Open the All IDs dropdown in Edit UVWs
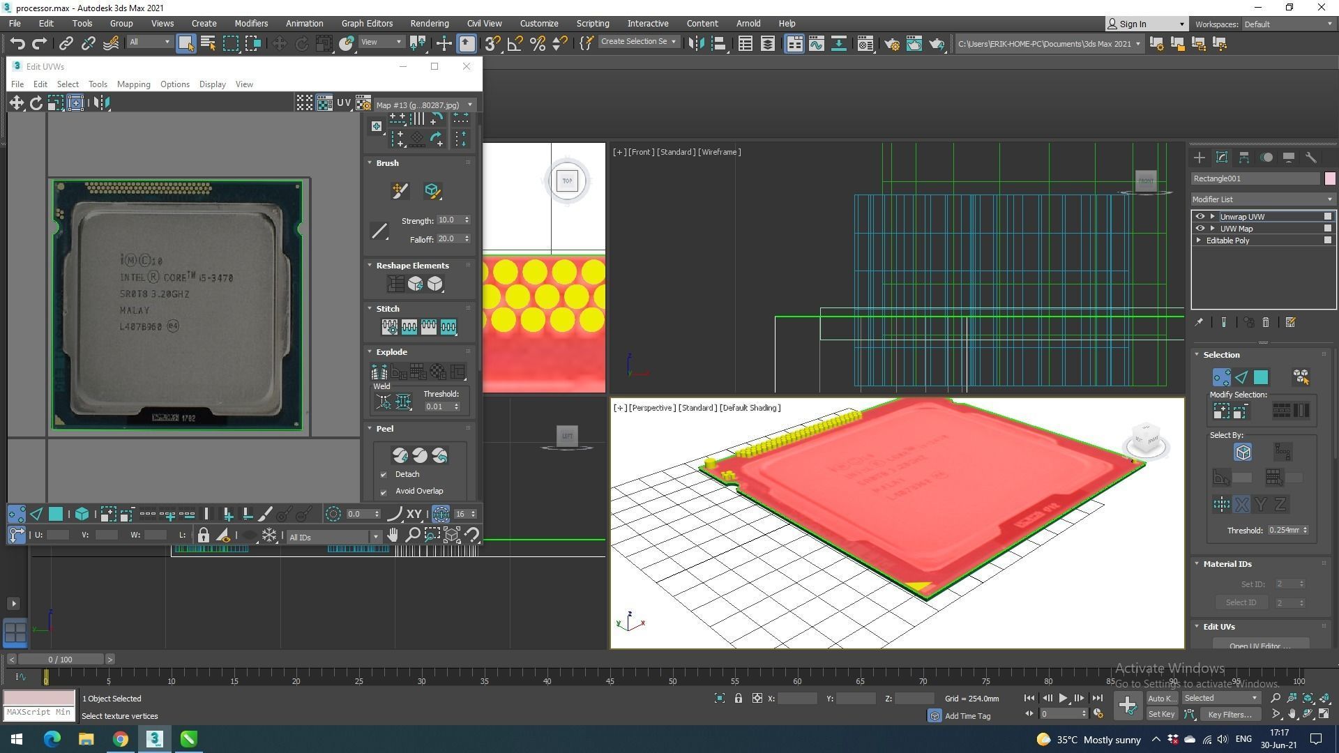This screenshot has width=1339, height=753. tap(334, 537)
